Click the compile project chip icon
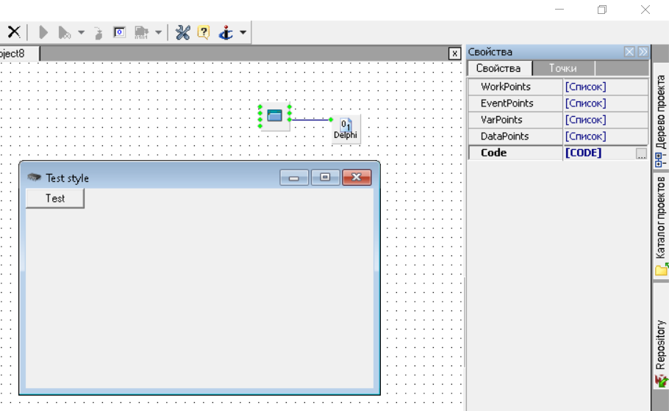The height and width of the screenshot is (411, 669). tap(141, 33)
